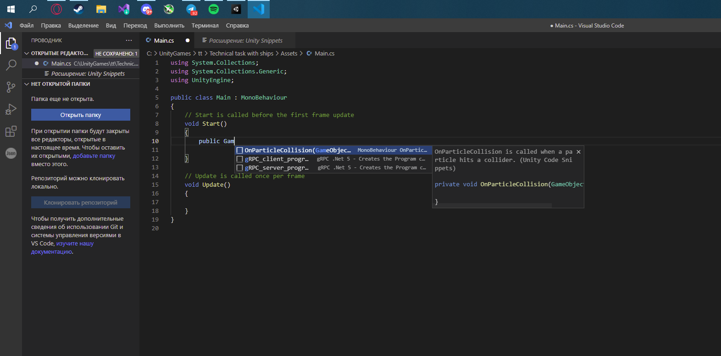721x356 pixels.
Task: Select Расширение: Unity Snippets in open editors
Action: coord(81,73)
